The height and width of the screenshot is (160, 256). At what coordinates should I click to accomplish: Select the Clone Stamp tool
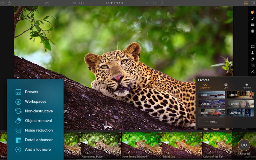pyautogui.click(x=252, y=53)
